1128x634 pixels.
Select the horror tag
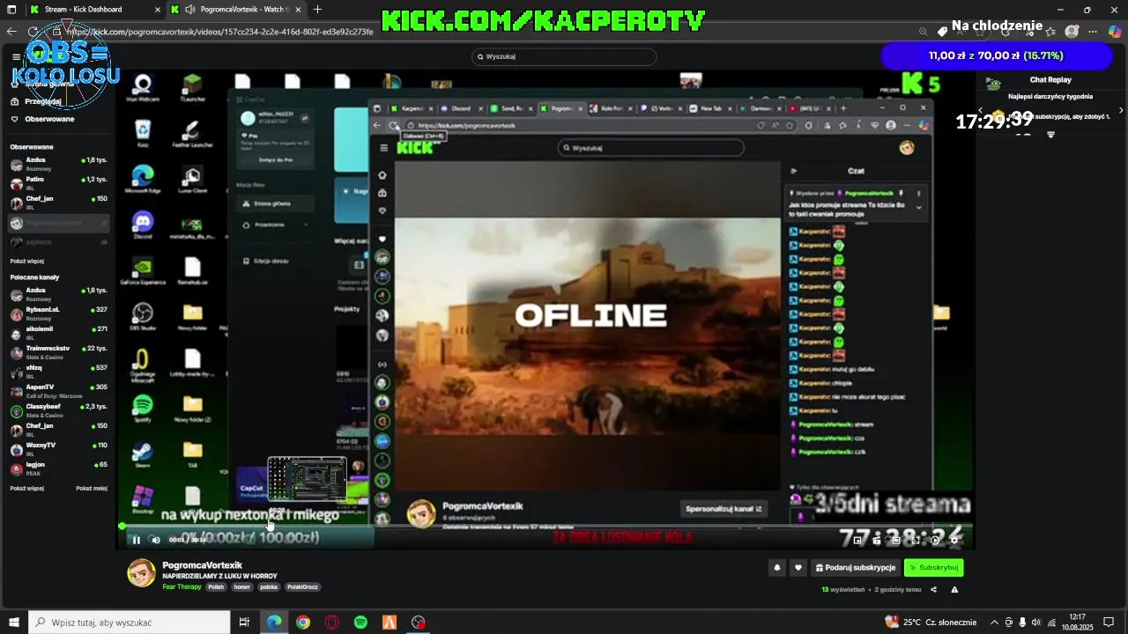(x=242, y=586)
